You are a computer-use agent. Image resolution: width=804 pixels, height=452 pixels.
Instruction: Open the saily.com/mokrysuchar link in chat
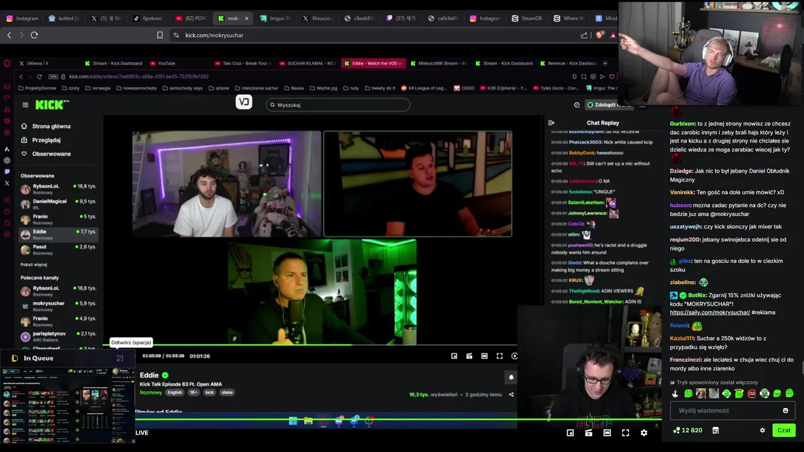[710, 313]
